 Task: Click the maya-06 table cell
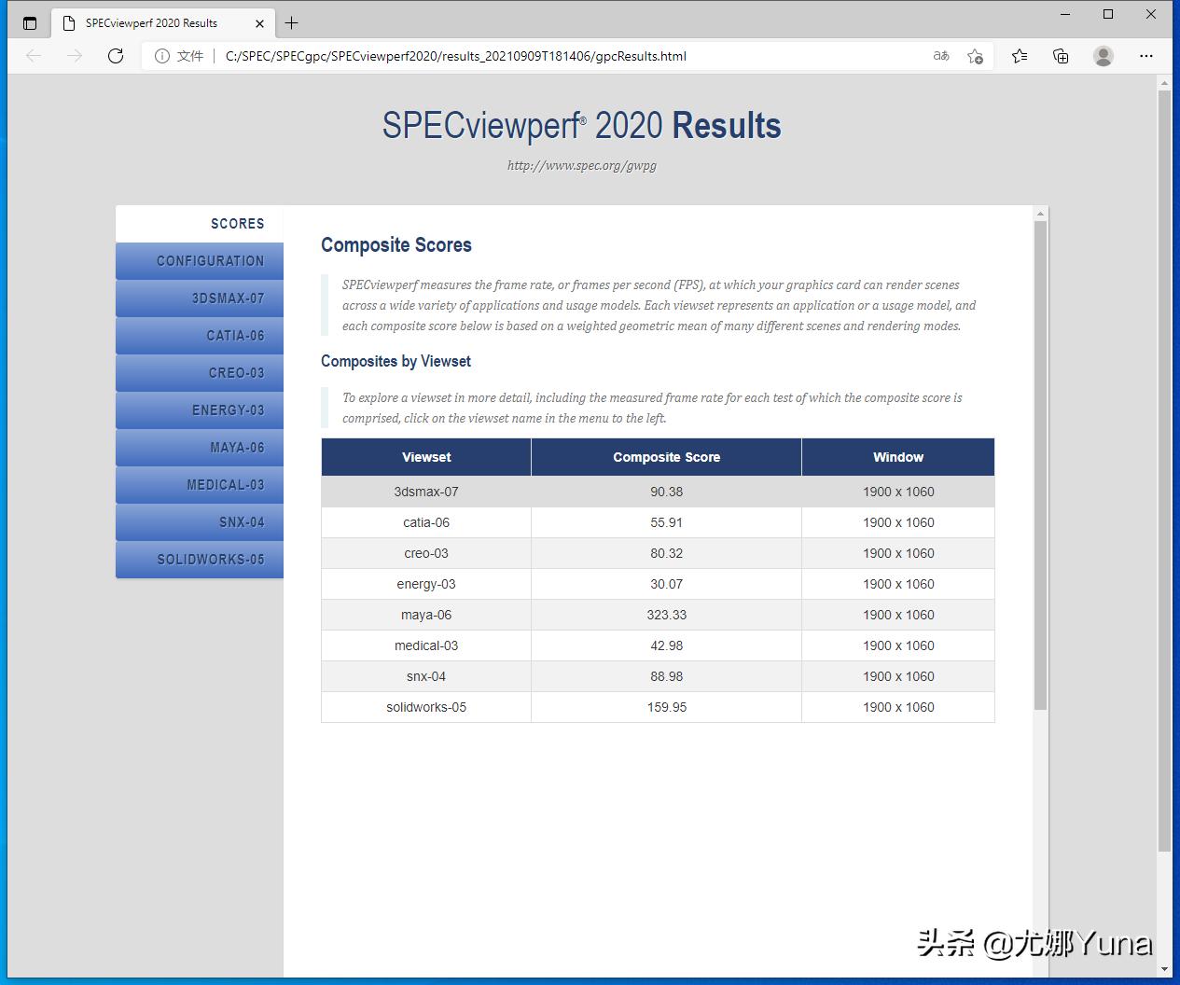(426, 615)
